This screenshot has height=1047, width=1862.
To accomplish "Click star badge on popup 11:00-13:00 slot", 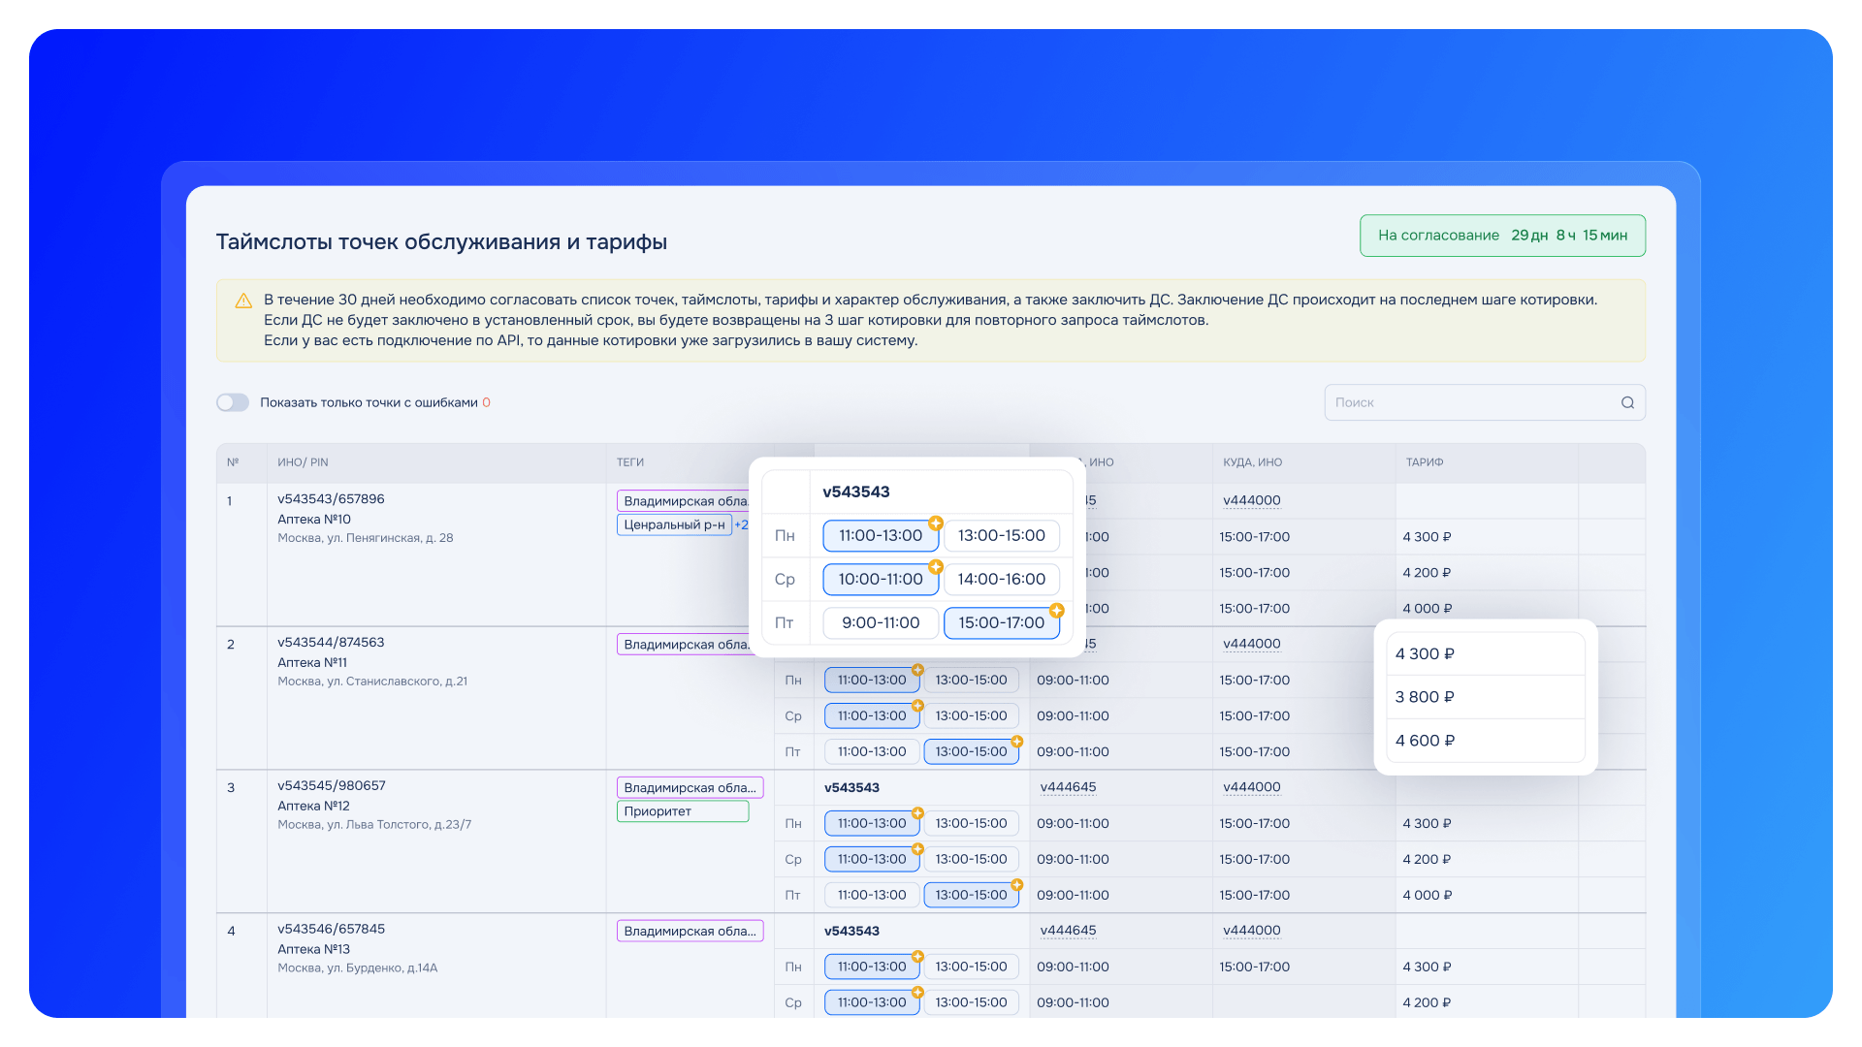I will click(936, 523).
